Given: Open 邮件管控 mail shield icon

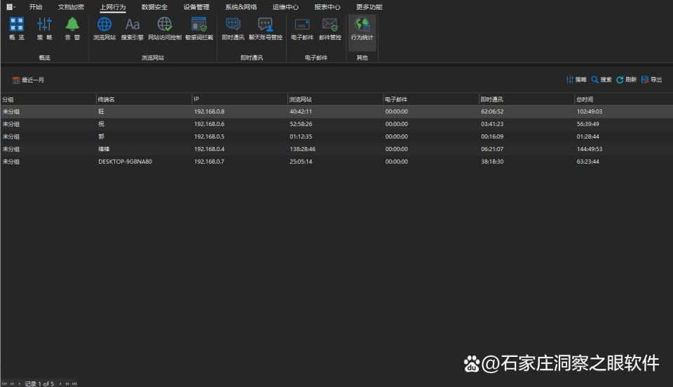Looking at the screenshot, I should [x=330, y=28].
